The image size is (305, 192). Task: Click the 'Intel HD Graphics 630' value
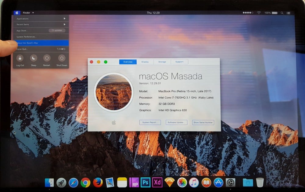(173, 110)
